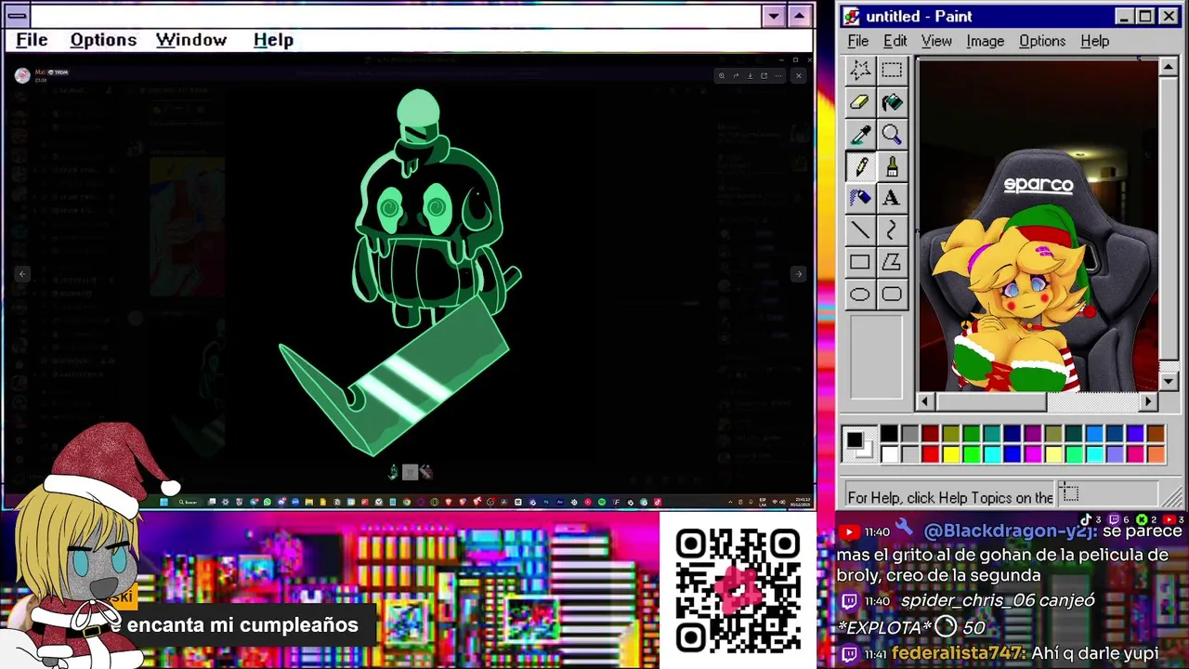Select the Brush tool in Paint
The image size is (1189, 669).
coord(892,166)
